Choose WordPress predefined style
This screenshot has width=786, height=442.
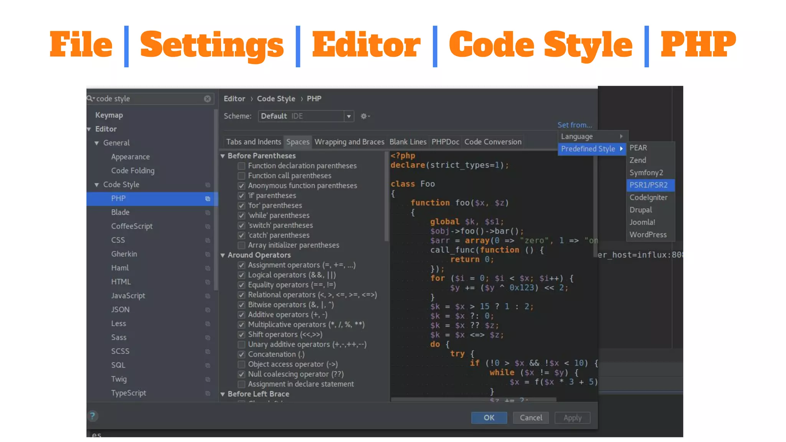point(651,234)
